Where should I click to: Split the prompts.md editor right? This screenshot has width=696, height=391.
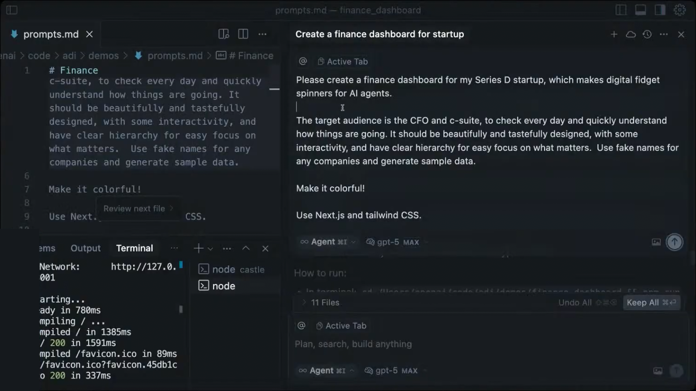click(x=243, y=34)
